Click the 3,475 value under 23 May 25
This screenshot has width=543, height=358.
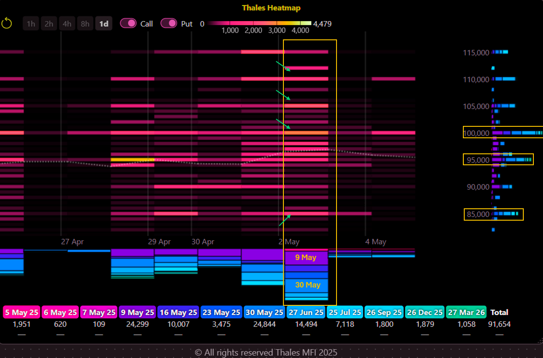tap(221, 325)
